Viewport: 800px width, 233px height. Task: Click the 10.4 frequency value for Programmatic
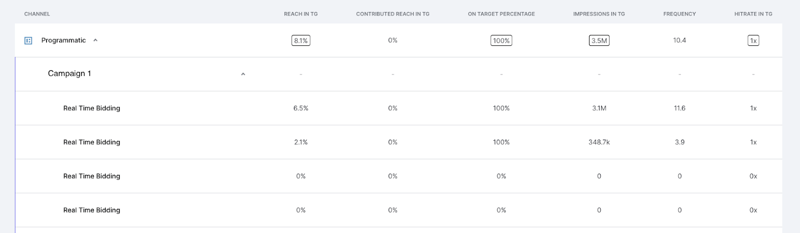pyautogui.click(x=679, y=40)
